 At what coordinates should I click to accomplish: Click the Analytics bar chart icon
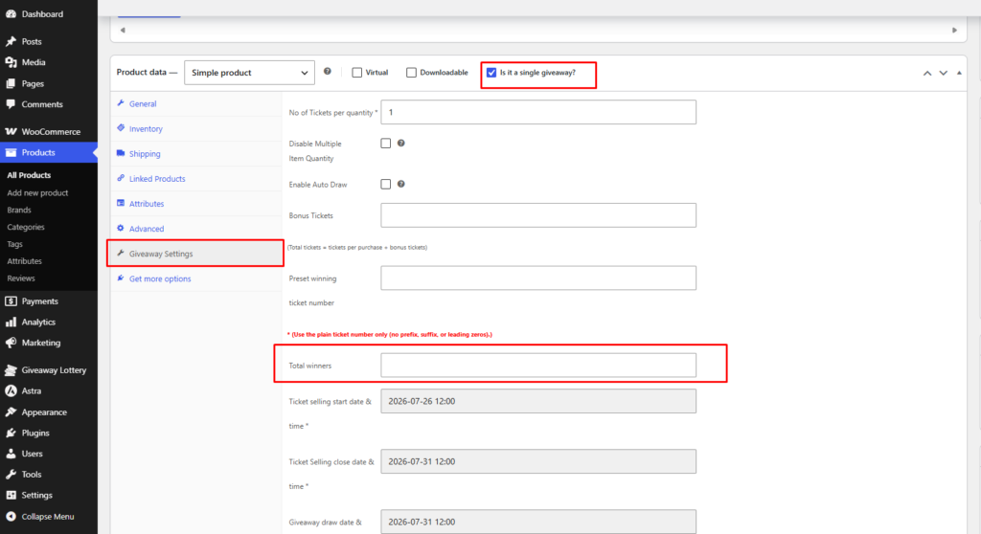click(x=11, y=322)
